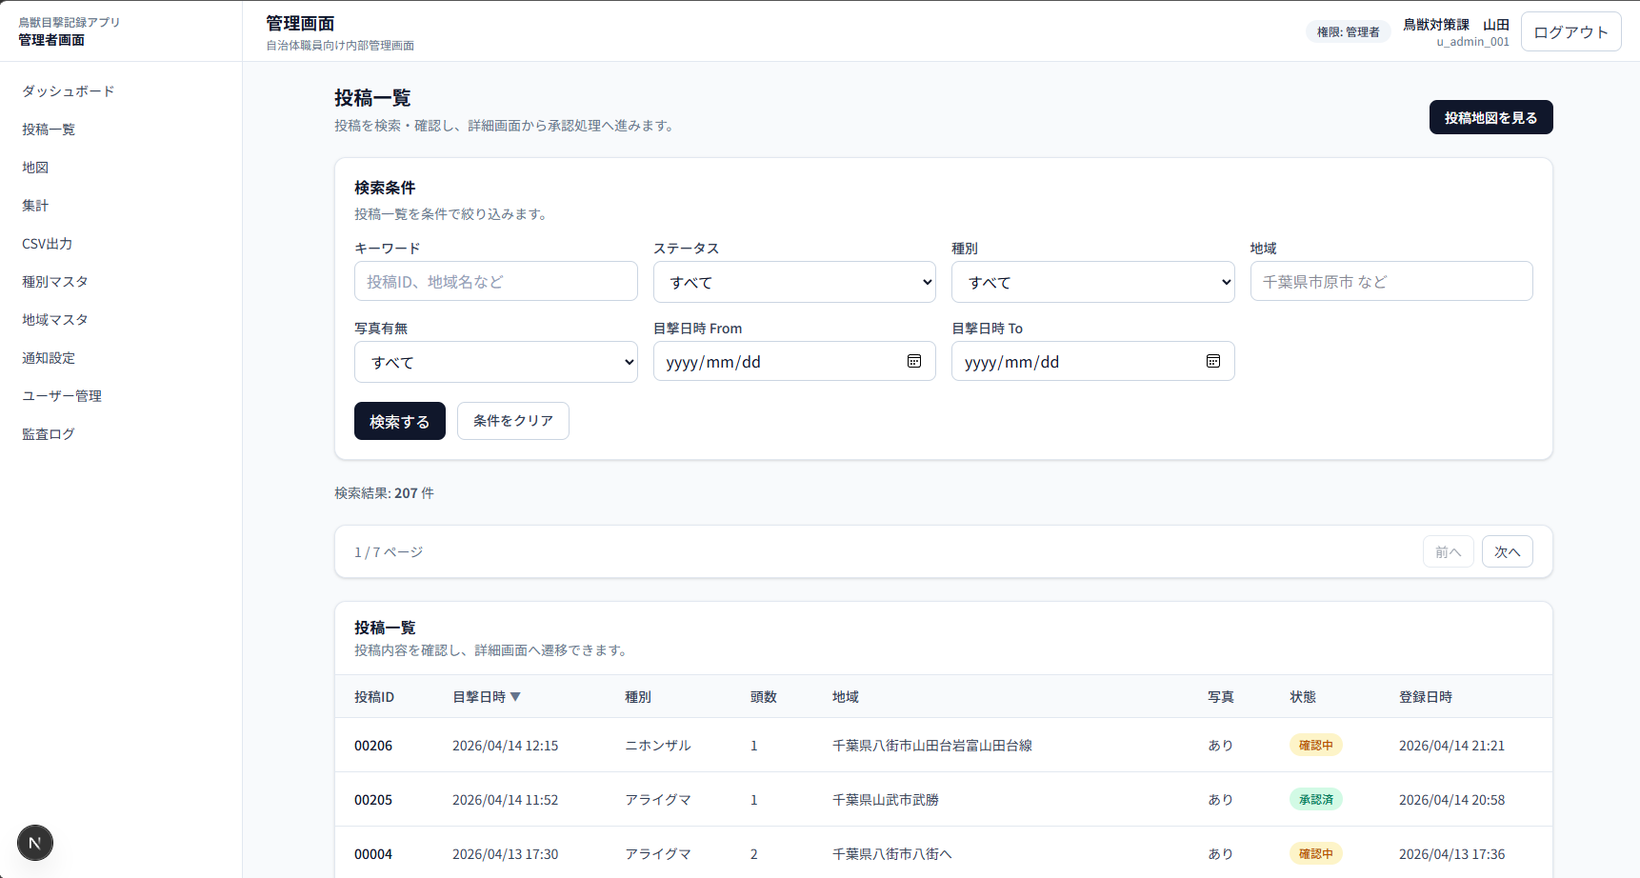The height and width of the screenshot is (878, 1640).
Task: Go to ダッシュボード in the sidebar
Action: tap(69, 91)
